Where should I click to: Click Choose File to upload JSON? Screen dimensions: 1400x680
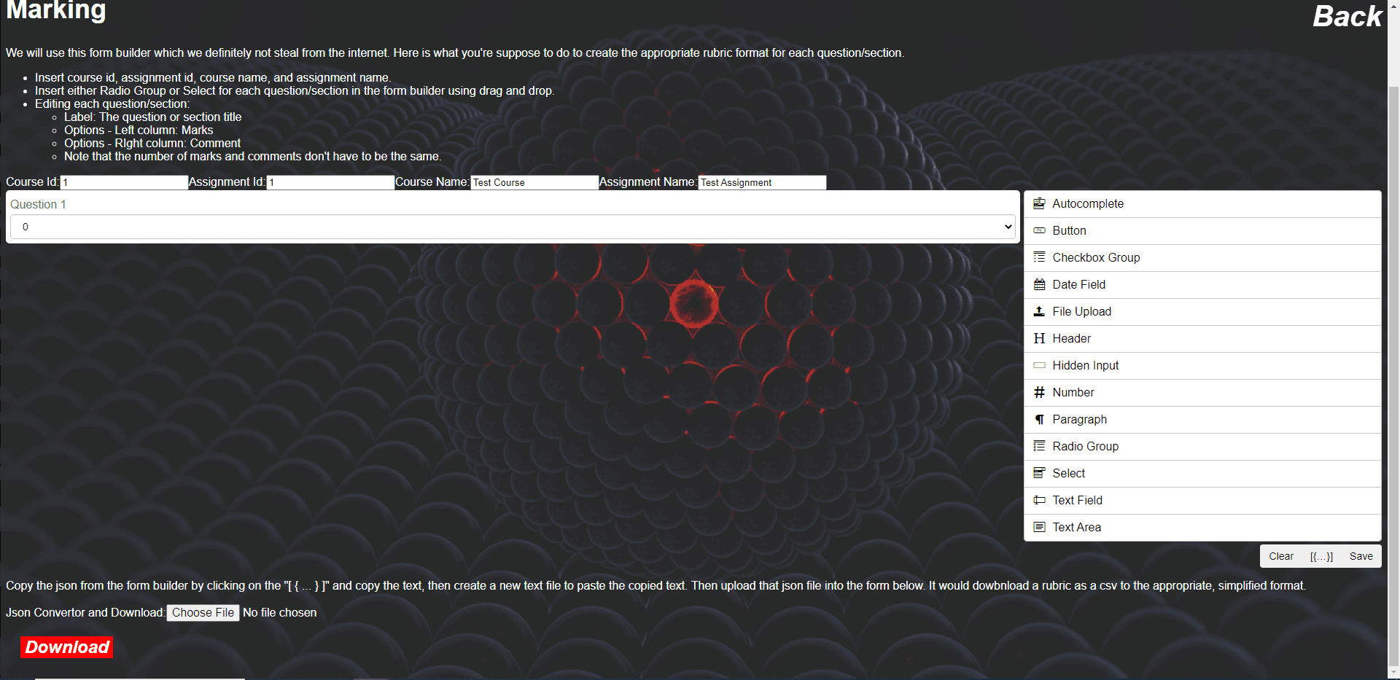pos(203,613)
